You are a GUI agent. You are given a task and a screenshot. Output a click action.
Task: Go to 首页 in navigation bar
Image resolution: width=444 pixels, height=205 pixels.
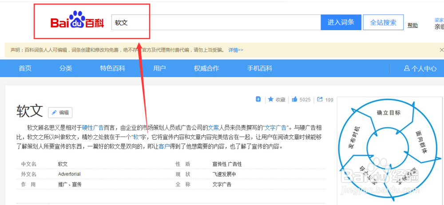point(25,68)
